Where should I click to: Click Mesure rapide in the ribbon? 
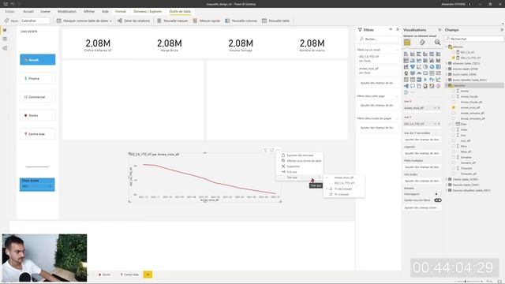207,21
